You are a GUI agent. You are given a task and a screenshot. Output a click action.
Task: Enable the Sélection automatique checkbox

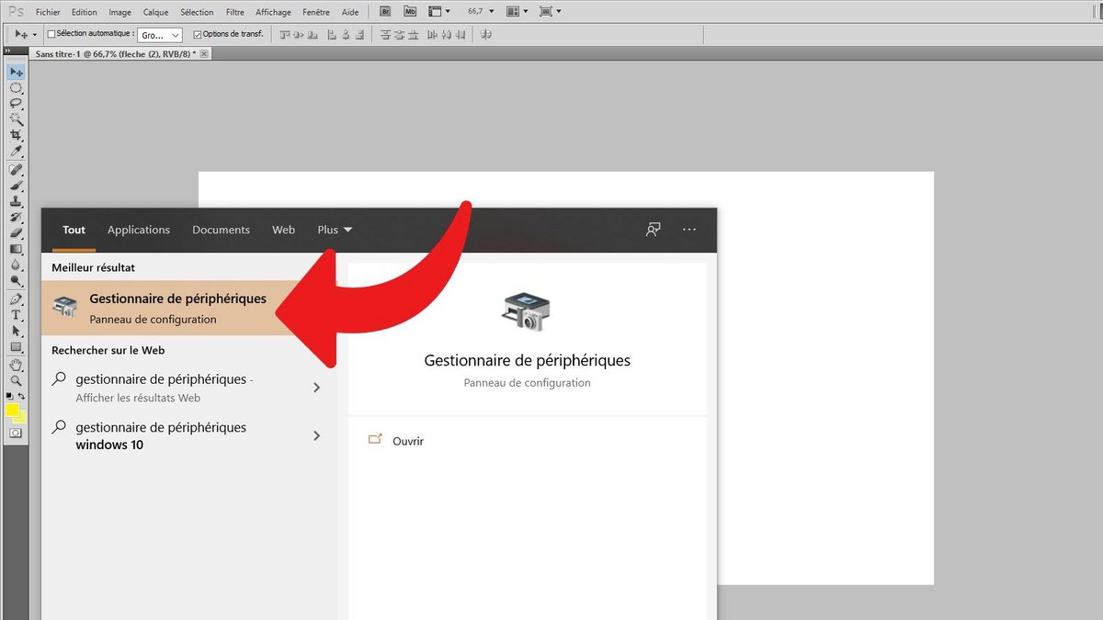(51, 34)
